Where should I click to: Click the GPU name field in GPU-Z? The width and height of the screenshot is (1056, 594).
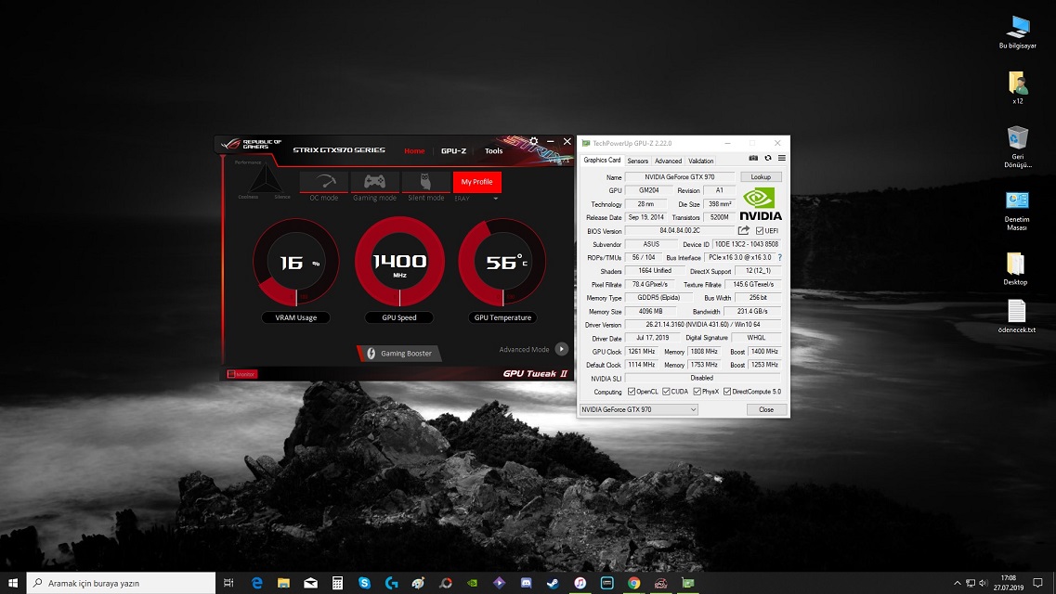[680, 177]
